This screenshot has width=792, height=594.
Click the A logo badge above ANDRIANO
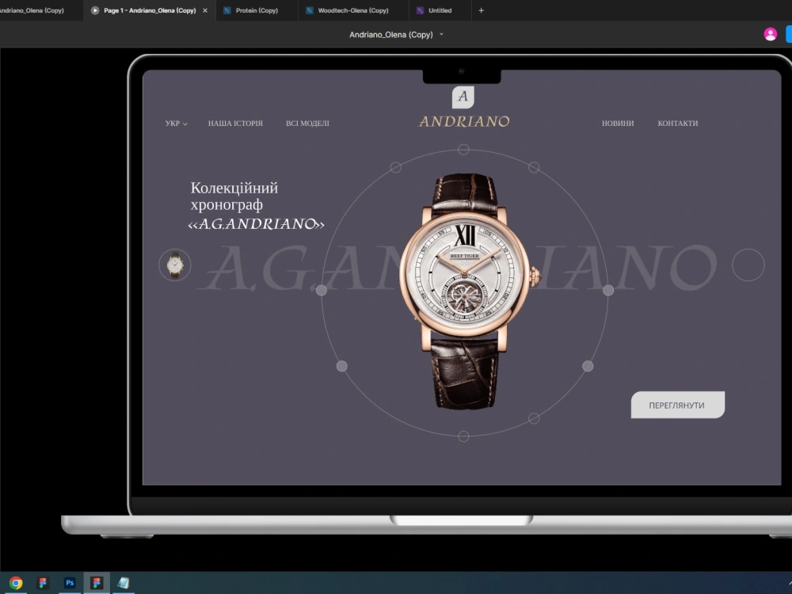(x=463, y=97)
